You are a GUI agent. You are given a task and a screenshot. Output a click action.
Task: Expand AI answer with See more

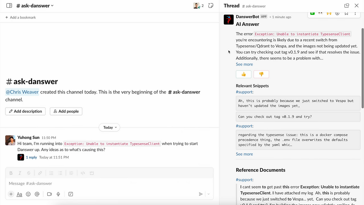(x=244, y=64)
